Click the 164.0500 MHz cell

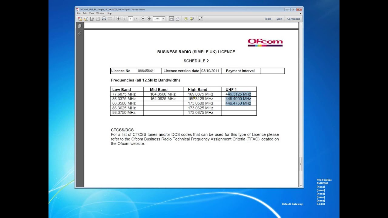(x=163, y=94)
